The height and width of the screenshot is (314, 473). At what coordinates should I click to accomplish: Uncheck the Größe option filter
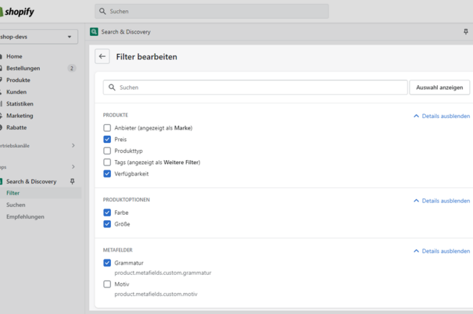107,224
